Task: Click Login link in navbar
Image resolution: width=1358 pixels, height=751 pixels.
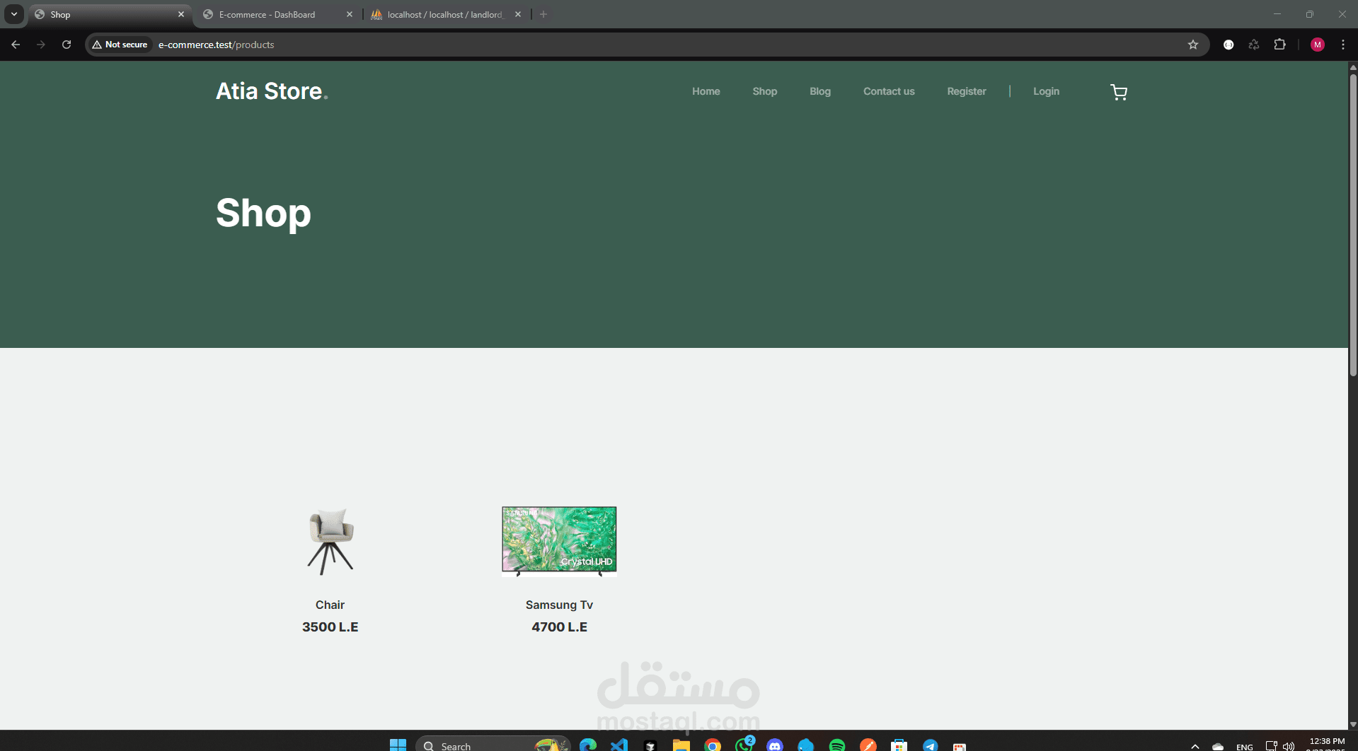Action: [1046, 91]
